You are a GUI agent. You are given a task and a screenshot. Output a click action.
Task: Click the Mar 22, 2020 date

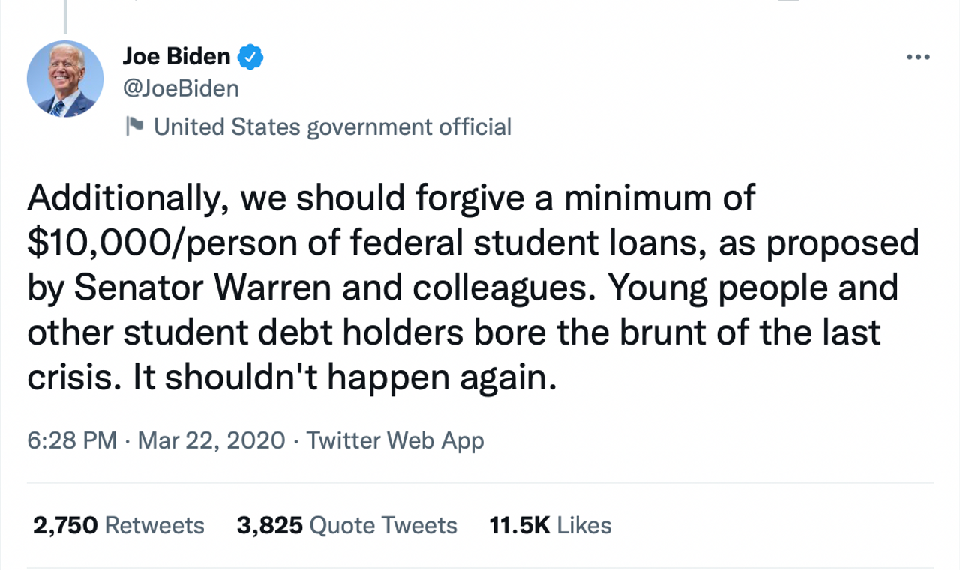pos(211,440)
